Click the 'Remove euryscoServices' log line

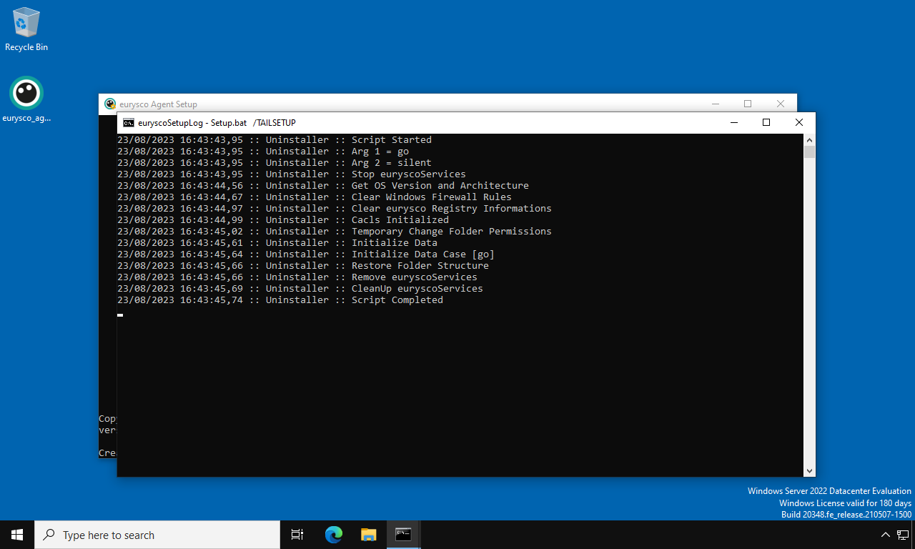click(x=297, y=277)
